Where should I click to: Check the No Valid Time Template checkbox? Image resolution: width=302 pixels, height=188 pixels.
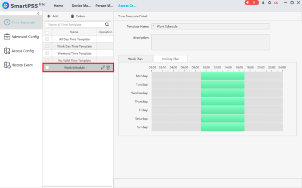coord(47,60)
